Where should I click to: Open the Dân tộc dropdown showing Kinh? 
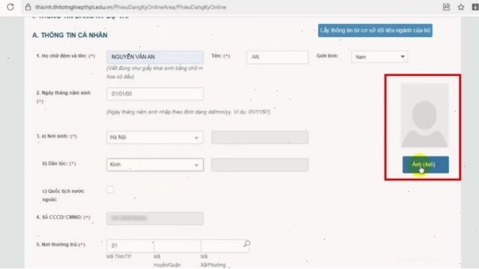pos(155,165)
